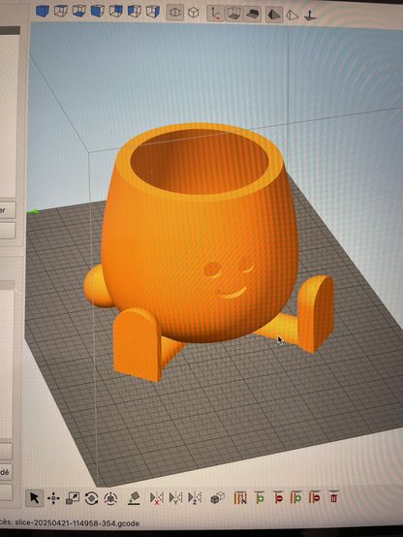Choose the circular-arrows Rotate tool
This screenshot has width=403, height=537.
pyautogui.click(x=91, y=498)
